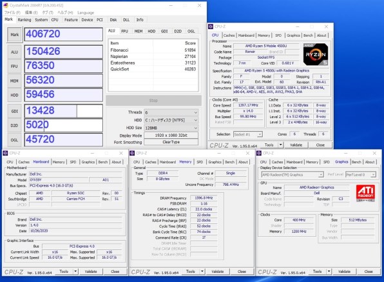The image size is (384, 282).
Task: Click Close button in the CPU-Z CPU window
Action: (320, 145)
